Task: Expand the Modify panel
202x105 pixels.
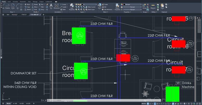Action: [36, 12]
